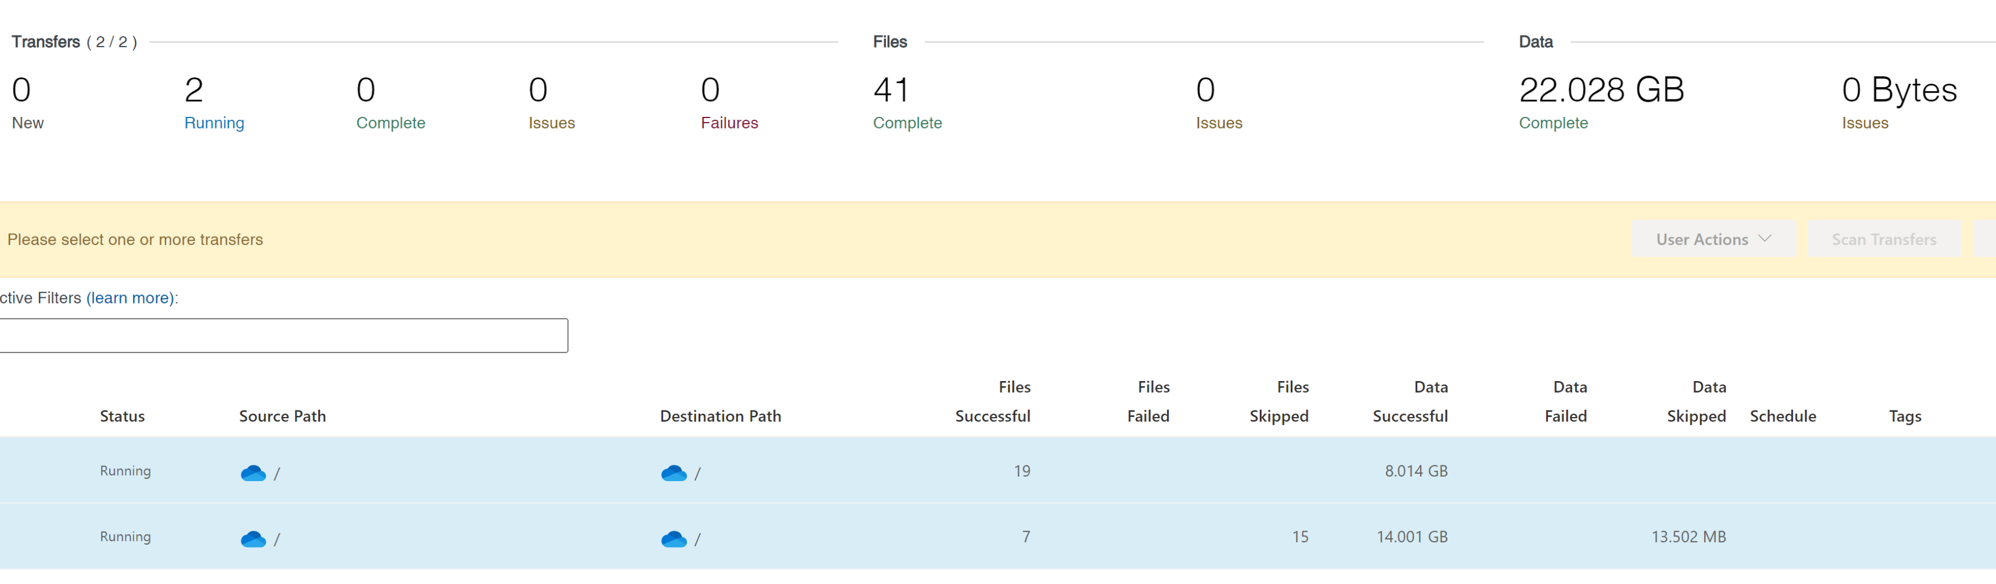Open the User Actions dropdown
Image resolution: width=1996 pixels, height=584 pixels.
click(x=1713, y=239)
